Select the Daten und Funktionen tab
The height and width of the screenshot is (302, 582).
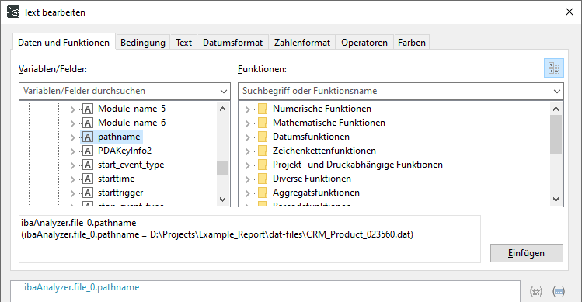[x=64, y=42]
